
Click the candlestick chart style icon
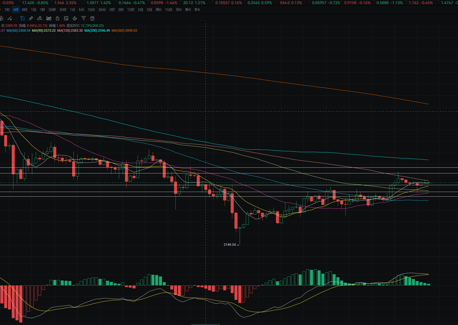[49, 18]
